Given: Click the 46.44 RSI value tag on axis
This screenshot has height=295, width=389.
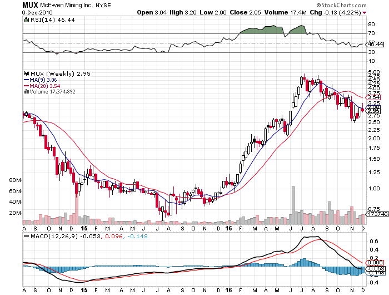Looking at the screenshot, I should [x=375, y=45].
